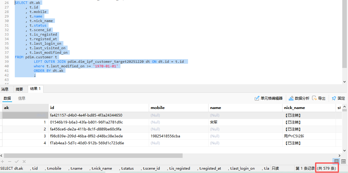
Task: Switch to the 信息 sub-tab
Action: 22,98
